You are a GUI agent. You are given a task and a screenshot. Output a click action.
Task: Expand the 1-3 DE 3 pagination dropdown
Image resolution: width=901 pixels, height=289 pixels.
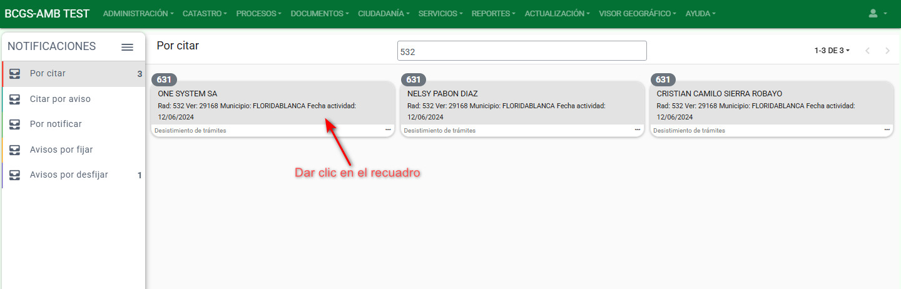click(x=832, y=51)
